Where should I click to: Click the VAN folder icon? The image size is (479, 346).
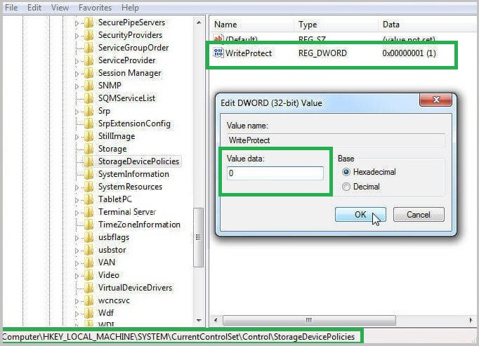click(89, 262)
